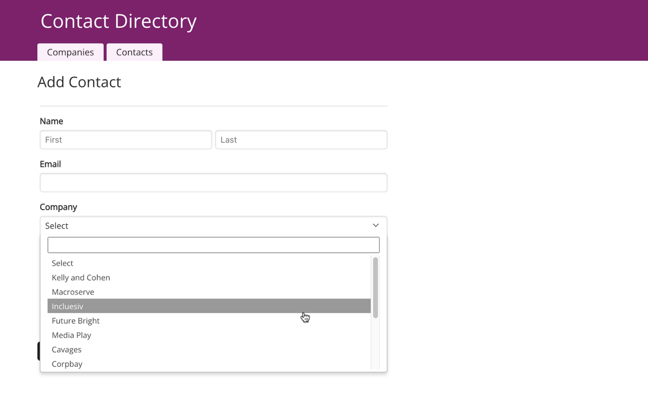Viewport: 648px width, 414px height.
Task: Pick Cavages from the dropdown
Action: [67, 350]
